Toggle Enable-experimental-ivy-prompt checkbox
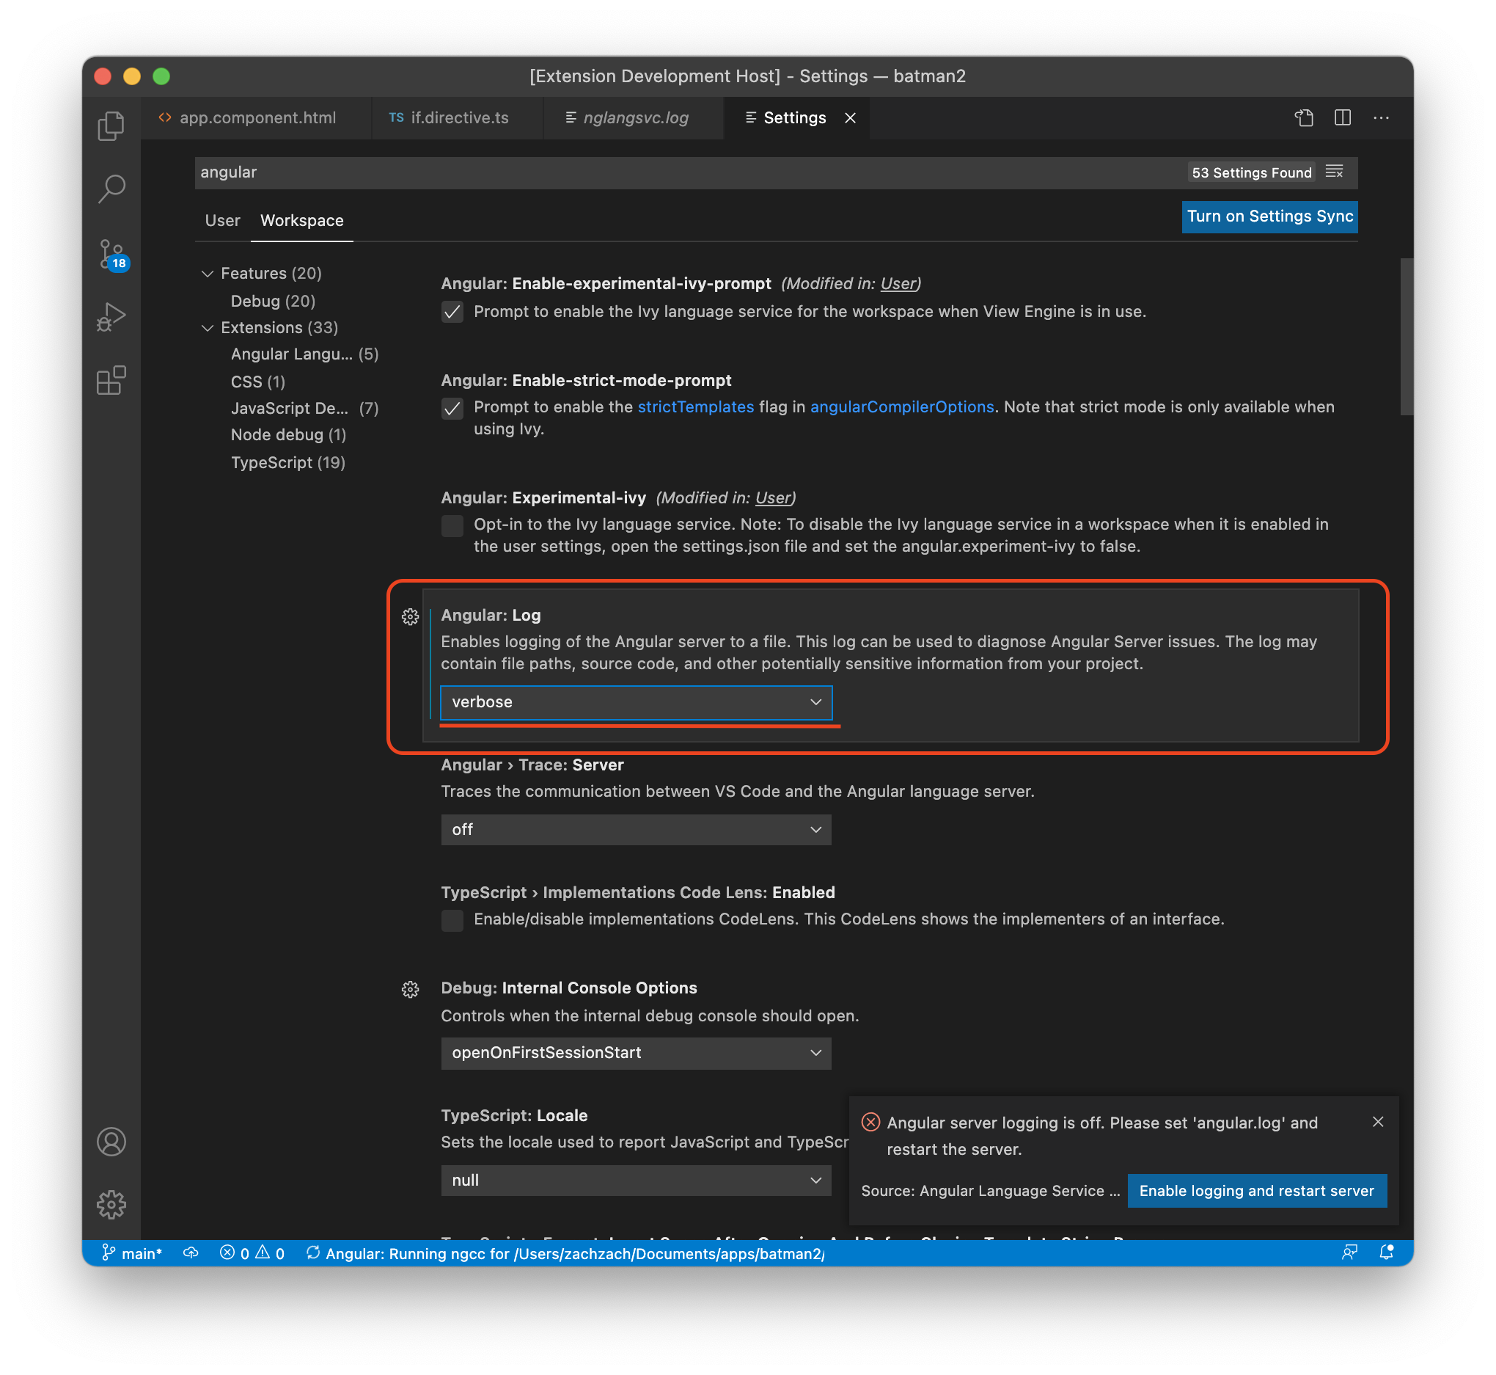Screen dimensions: 1496x1375 [x=452, y=312]
